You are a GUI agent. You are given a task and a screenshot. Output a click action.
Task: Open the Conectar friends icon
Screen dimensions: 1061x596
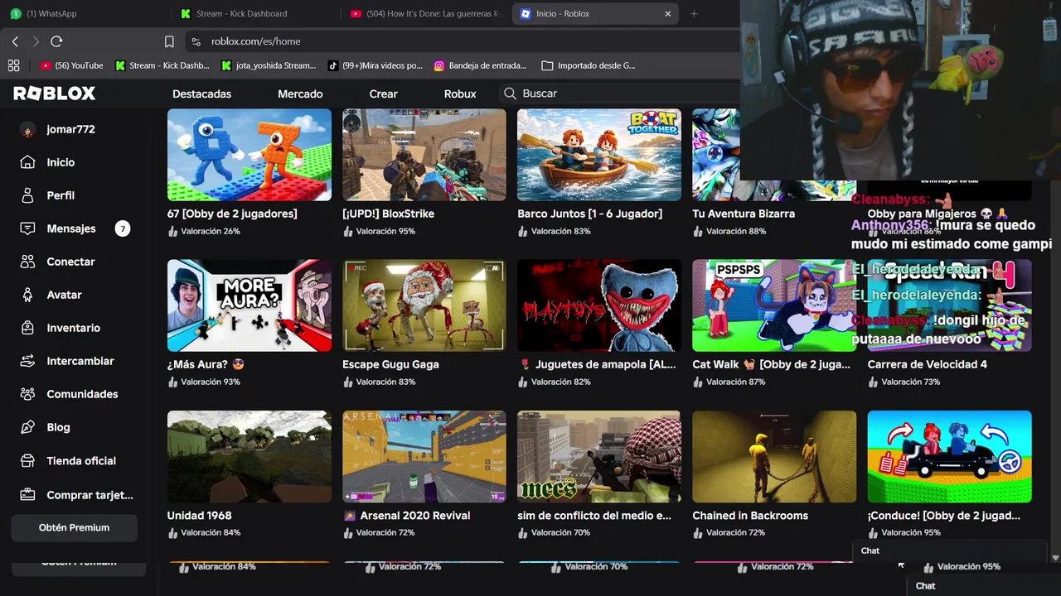click(x=27, y=262)
